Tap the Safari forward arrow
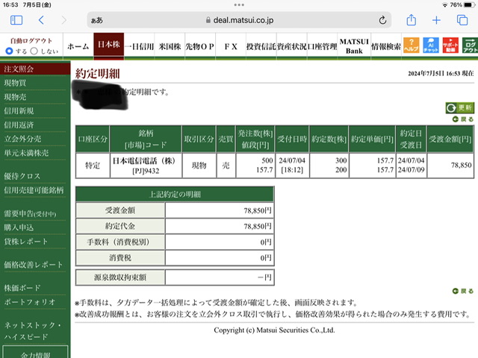478x358 pixels. (63, 20)
